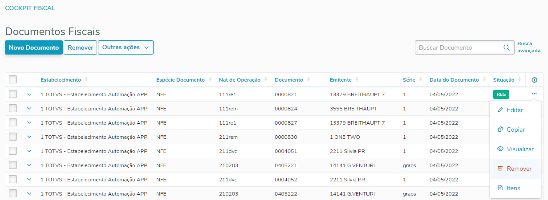Expand details of document 0004051 row
The image size is (548, 200).
tap(29, 151)
